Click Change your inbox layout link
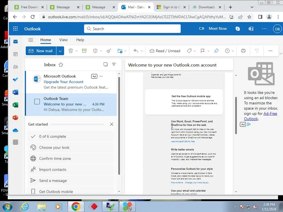The width and height of the screenshot is (283, 212). point(197,183)
